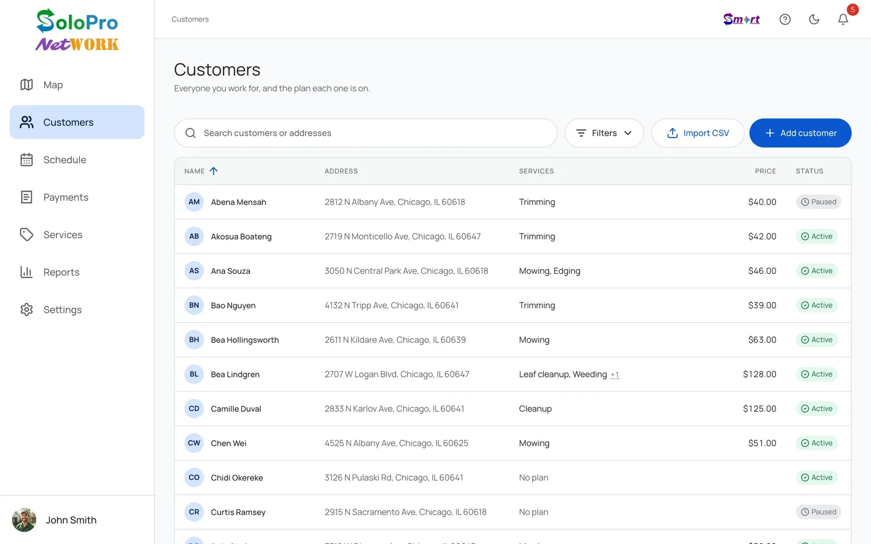Image resolution: width=871 pixels, height=544 pixels.
Task: Click the Smart logo in header
Action: [x=741, y=19]
